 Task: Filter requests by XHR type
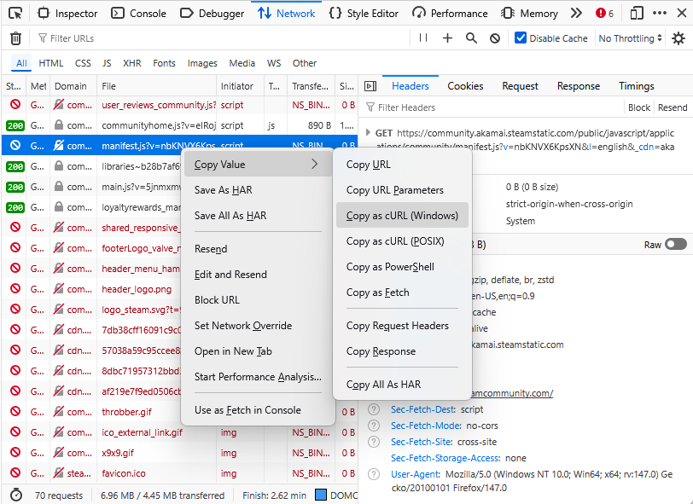click(x=132, y=63)
